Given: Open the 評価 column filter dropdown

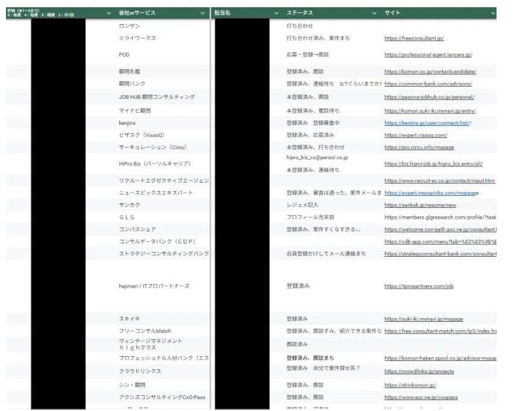Looking at the screenshot, I should tap(109, 13).
